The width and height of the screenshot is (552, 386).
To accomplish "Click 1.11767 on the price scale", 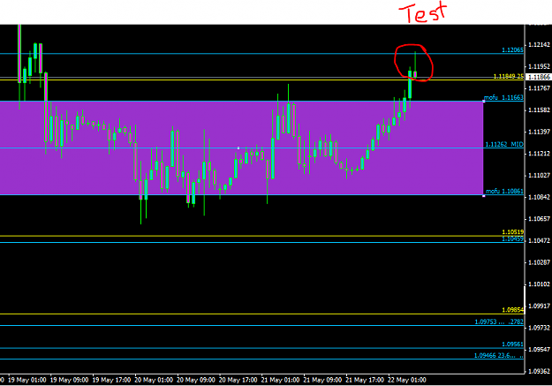I will (x=539, y=88).
